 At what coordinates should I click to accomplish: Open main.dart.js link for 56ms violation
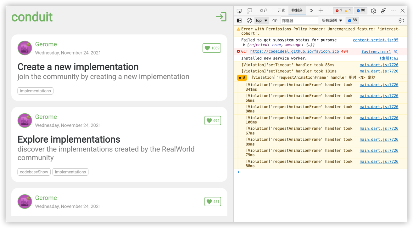[x=379, y=96]
